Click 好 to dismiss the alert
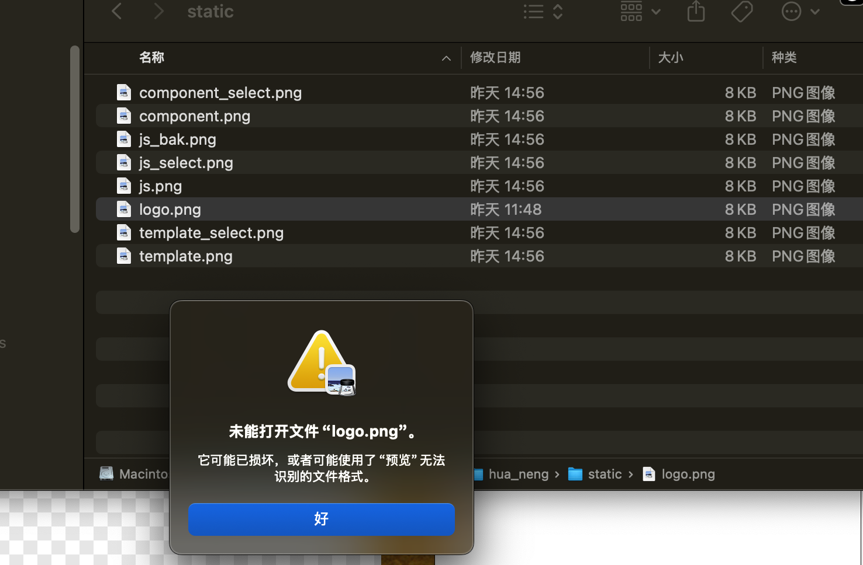 coord(321,519)
